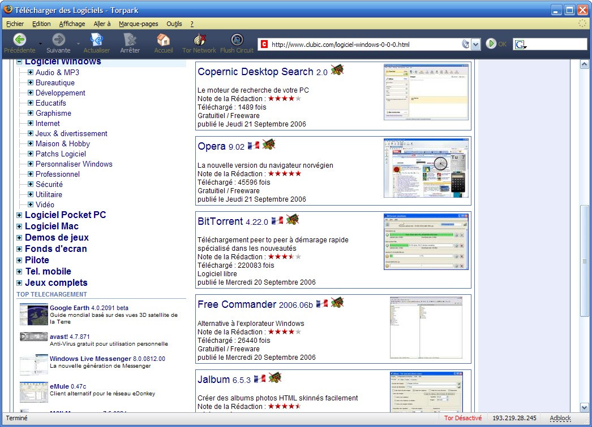Click the Précédente back arrow icon

pyautogui.click(x=20, y=40)
